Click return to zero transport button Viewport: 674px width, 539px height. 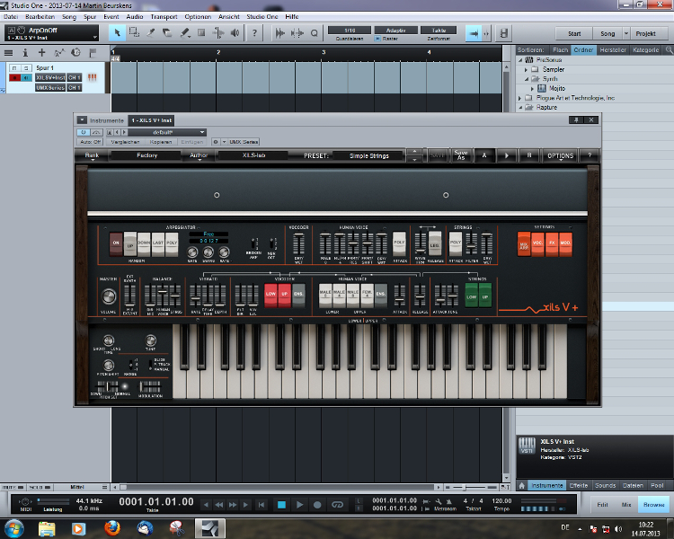point(262,505)
